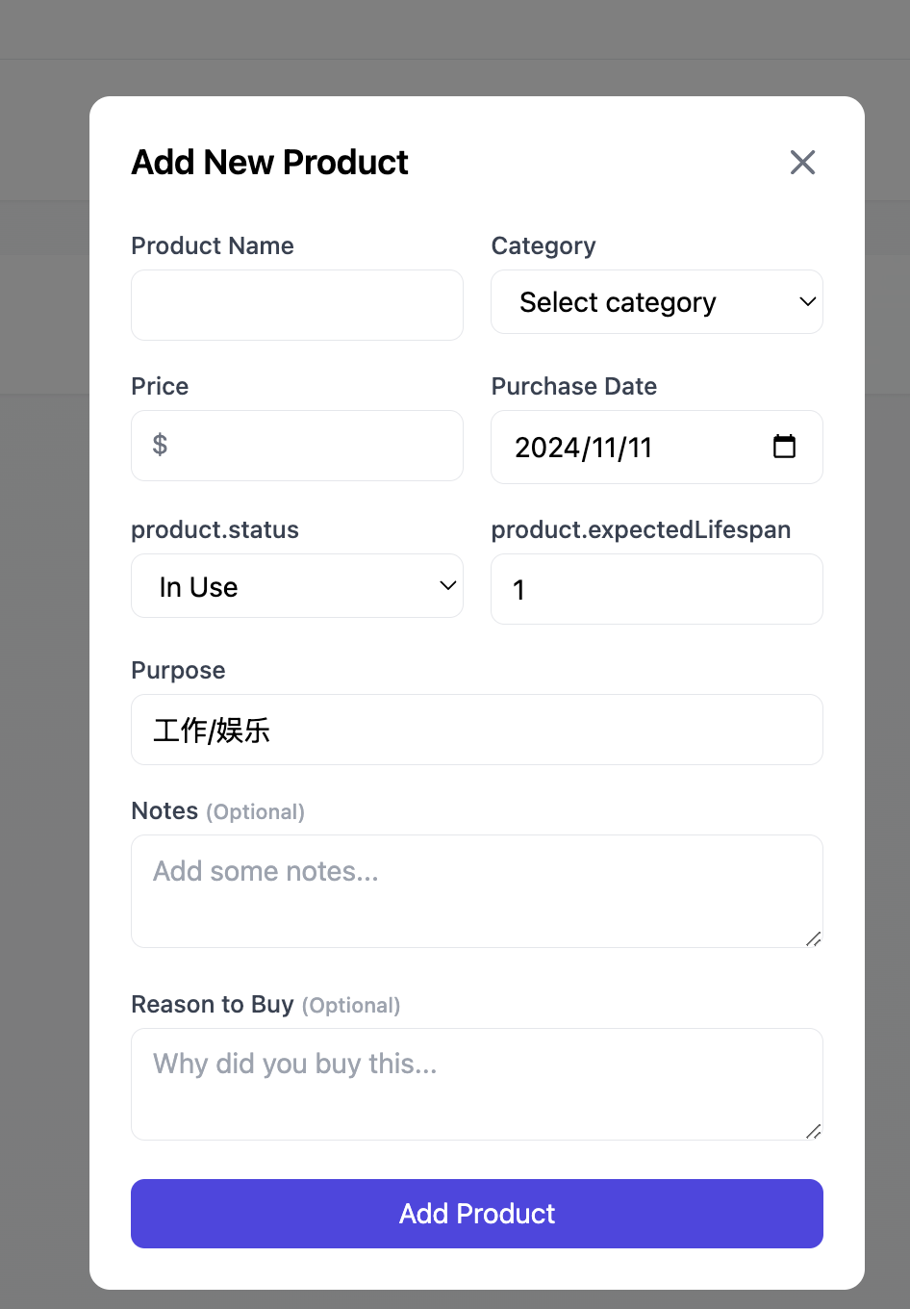
Task: Click the Reason to Buy resize handle
Action: tap(814, 1131)
